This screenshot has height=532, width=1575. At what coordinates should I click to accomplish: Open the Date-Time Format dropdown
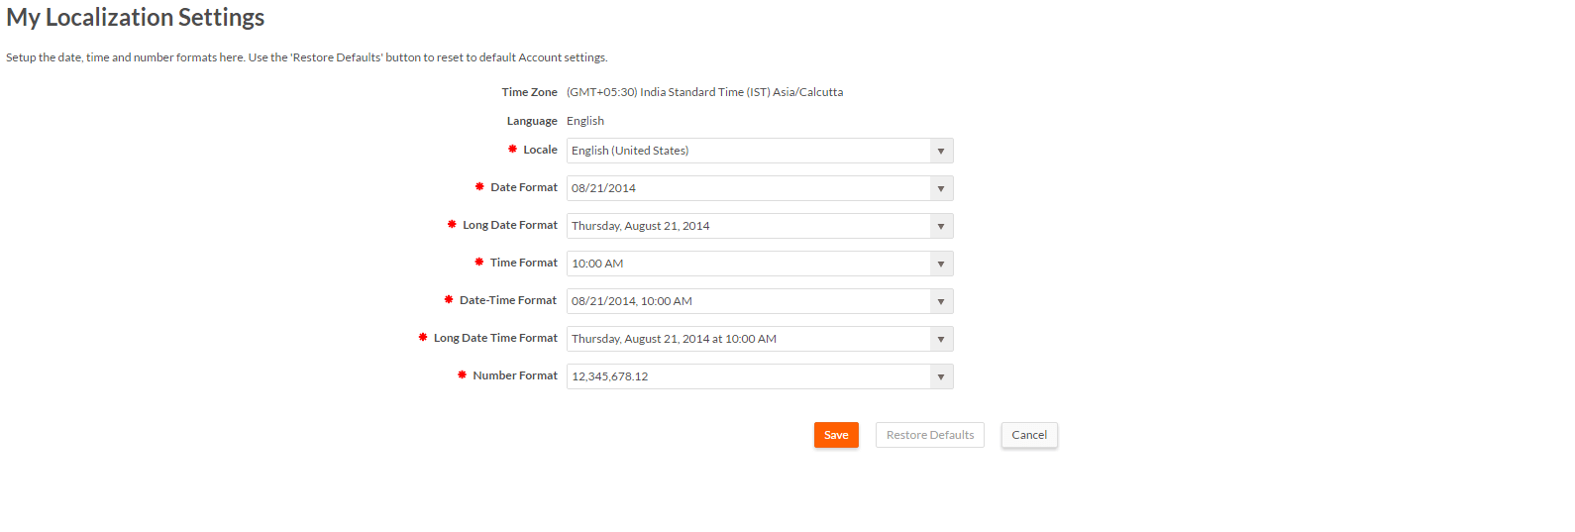point(760,301)
